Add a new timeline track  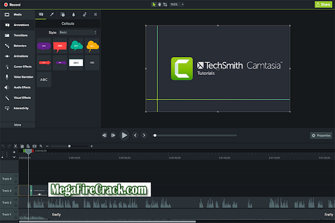14,152
